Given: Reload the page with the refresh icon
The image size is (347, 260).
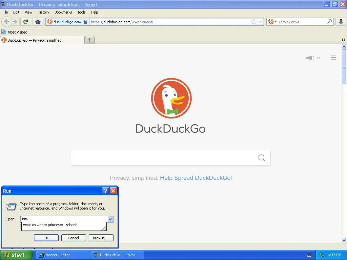Looking at the screenshot, I should point(26,22).
